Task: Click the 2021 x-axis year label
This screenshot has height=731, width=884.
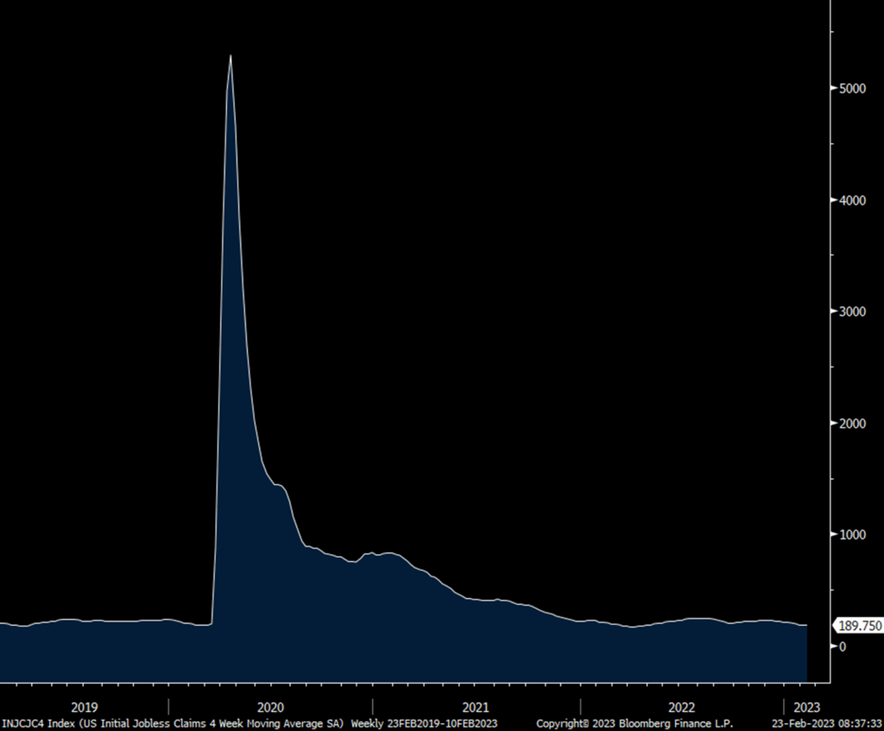Action: (x=476, y=708)
